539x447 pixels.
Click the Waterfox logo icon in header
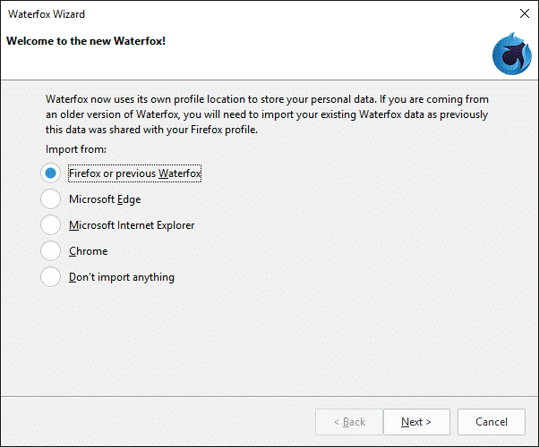(x=512, y=53)
